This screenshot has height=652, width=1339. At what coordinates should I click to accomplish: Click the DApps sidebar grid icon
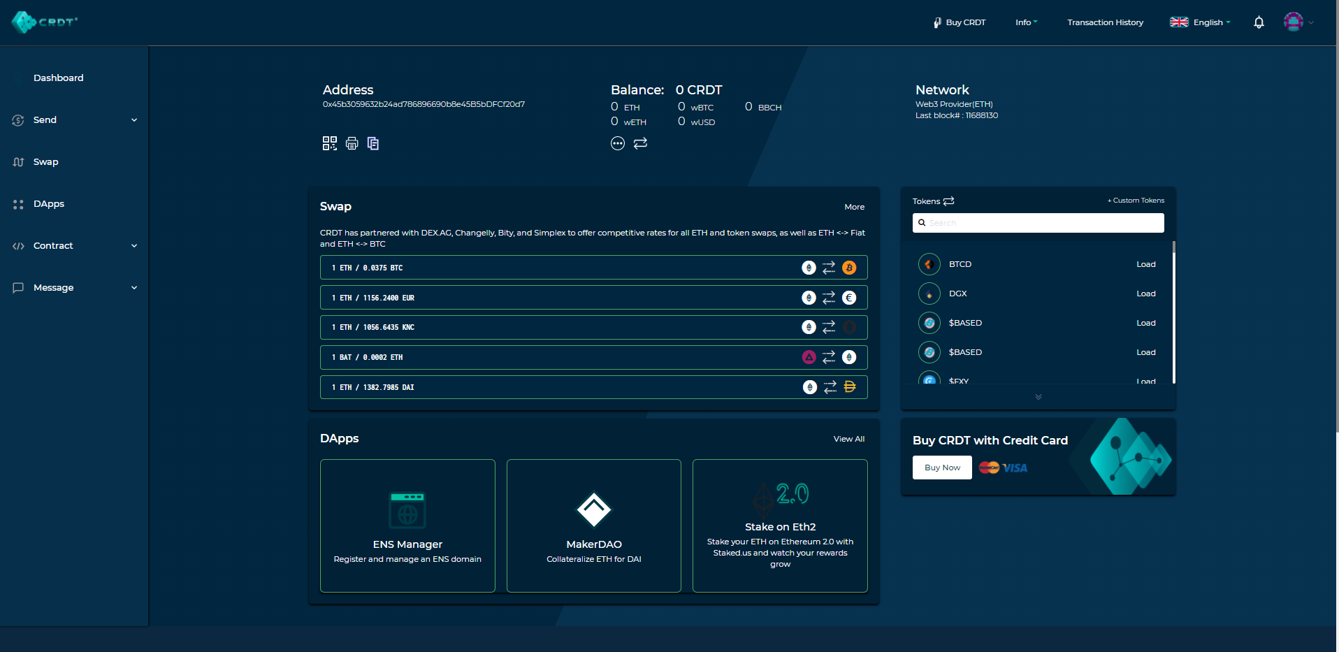point(18,204)
